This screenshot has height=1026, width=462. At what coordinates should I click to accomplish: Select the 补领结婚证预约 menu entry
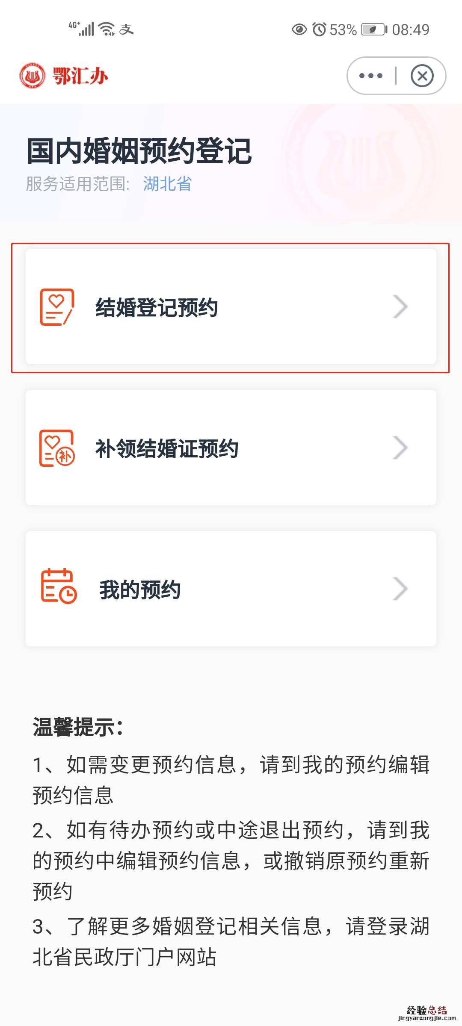click(x=167, y=448)
